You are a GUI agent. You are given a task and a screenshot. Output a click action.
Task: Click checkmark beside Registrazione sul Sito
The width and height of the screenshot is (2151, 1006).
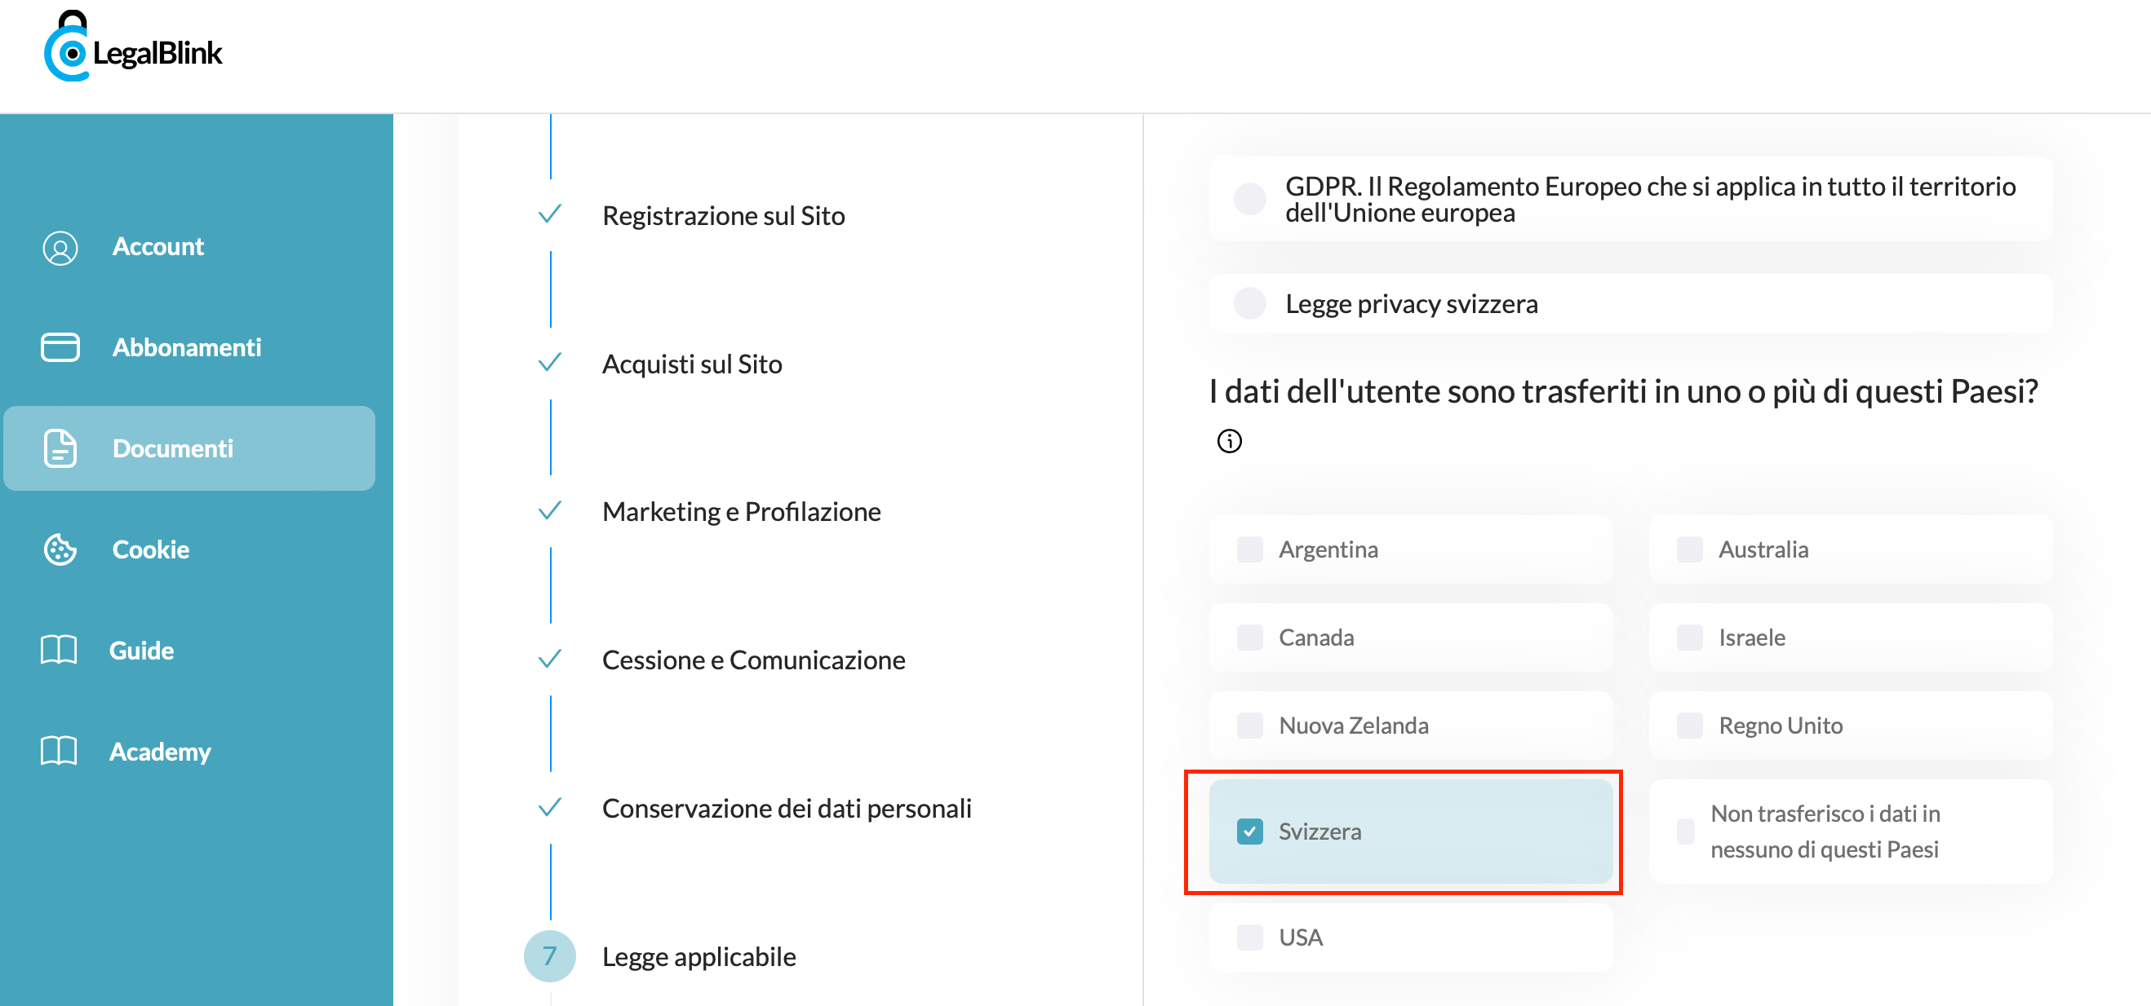549,214
